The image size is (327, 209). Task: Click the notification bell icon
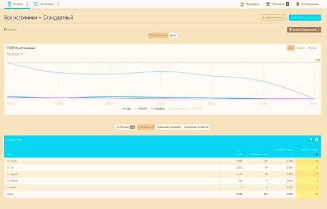coord(298,4)
